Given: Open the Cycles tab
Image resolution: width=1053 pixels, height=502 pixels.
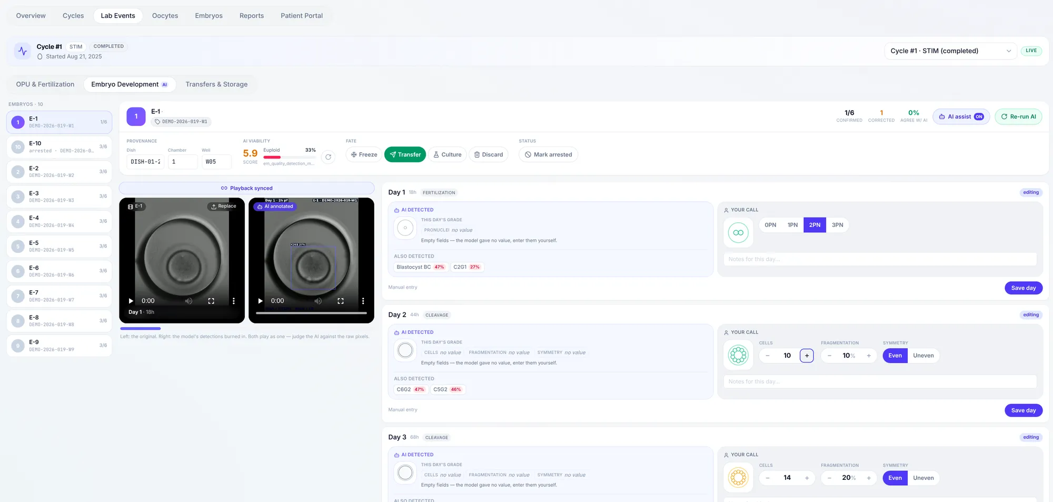Looking at the screenshot, I should tap(73, 16).
